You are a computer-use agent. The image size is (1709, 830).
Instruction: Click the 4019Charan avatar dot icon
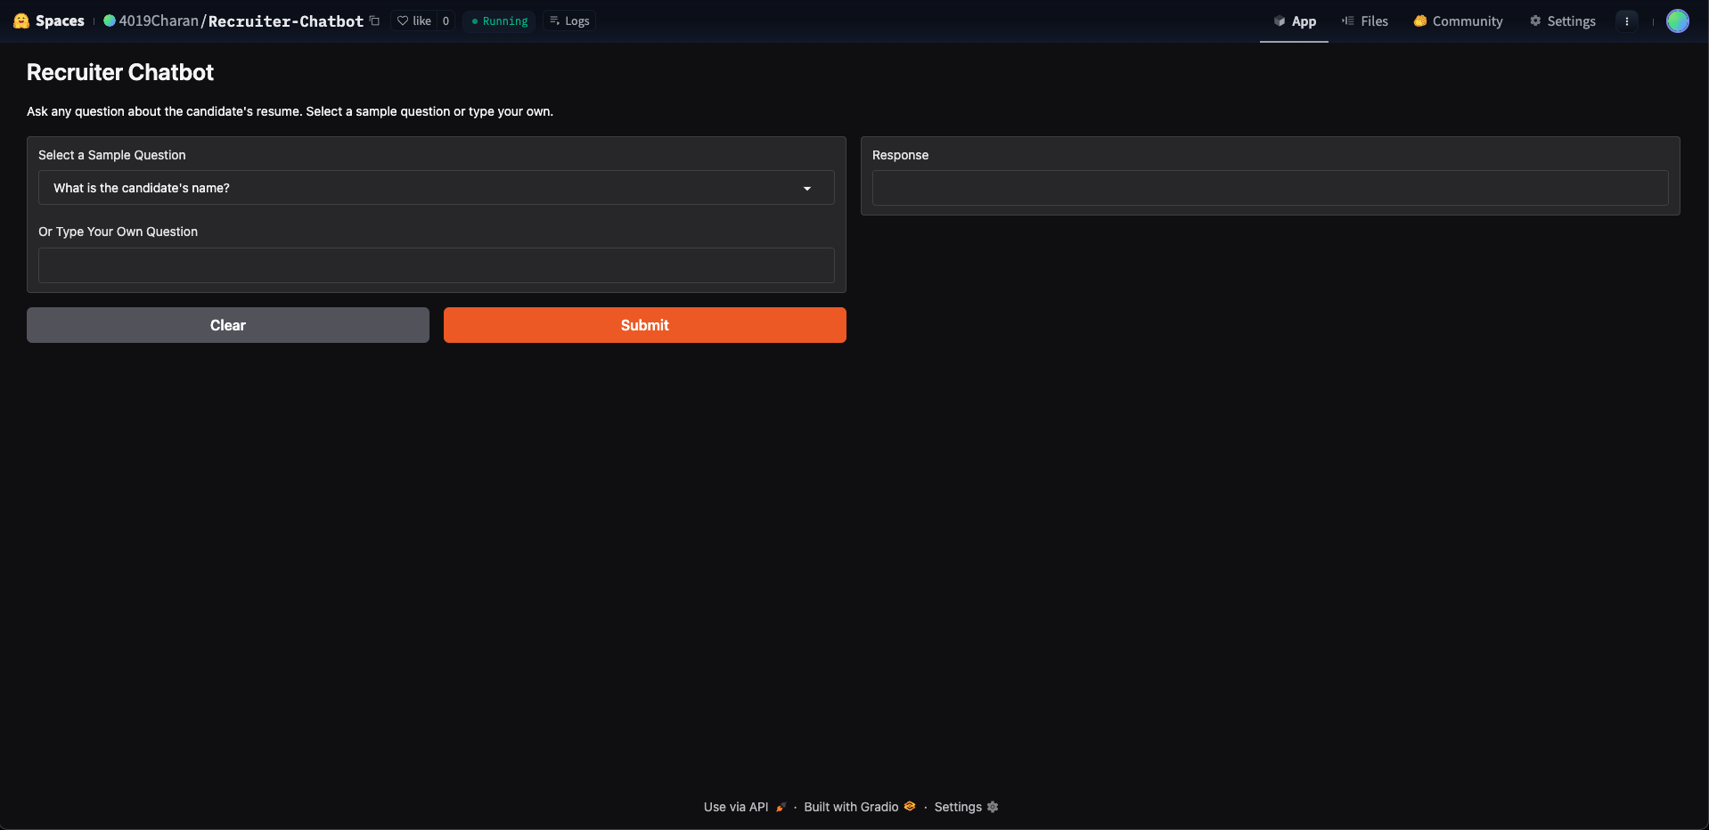click(x=110, y=20)
